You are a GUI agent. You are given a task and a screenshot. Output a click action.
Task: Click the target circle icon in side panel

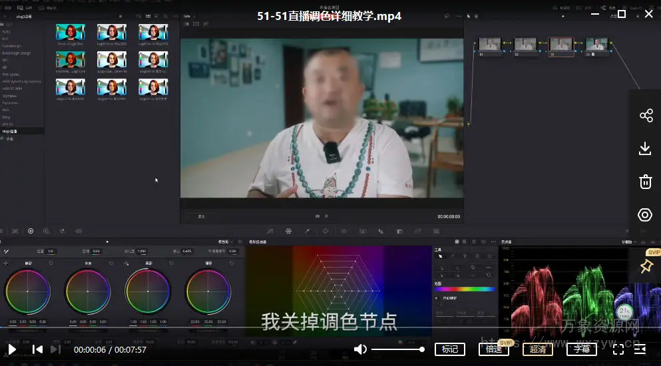[x=645, y=215]
